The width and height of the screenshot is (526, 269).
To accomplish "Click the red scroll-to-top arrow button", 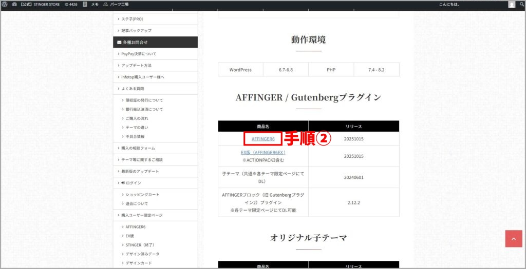I will [513, 239].
